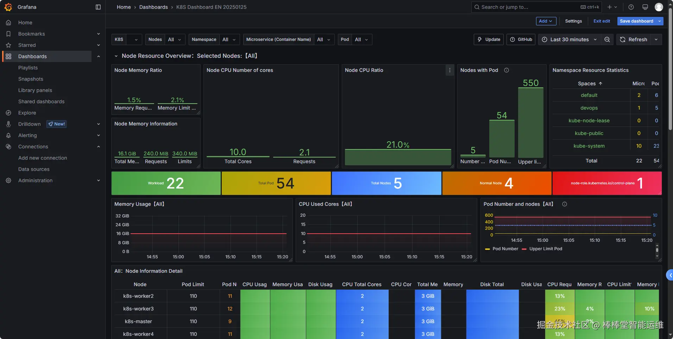Open the help question mark icon
Screen dimensions: 673x339
coord(631,7)
